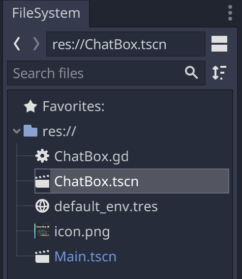Click the icon.png thumbnail preview
Image resolution: width=242 pixels, height=279 pixels.
point(42,231)
